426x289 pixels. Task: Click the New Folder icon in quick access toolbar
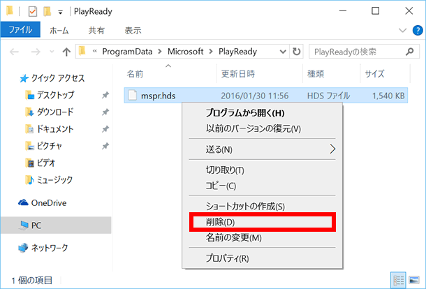point(47,11)
